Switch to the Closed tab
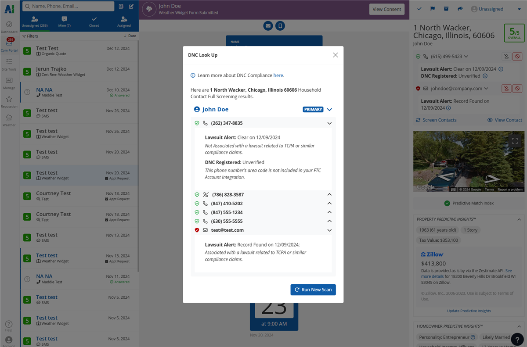This screenshot has width=527, height=347. [x=94, y=21]
